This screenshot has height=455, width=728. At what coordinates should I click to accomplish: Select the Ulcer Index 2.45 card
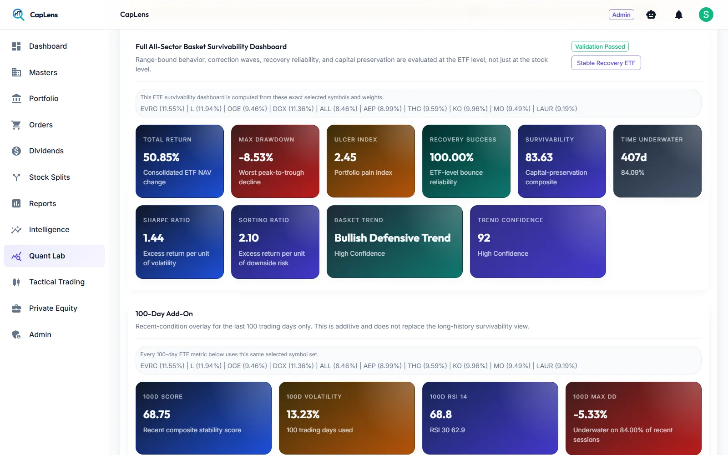(x=371, y=161)
